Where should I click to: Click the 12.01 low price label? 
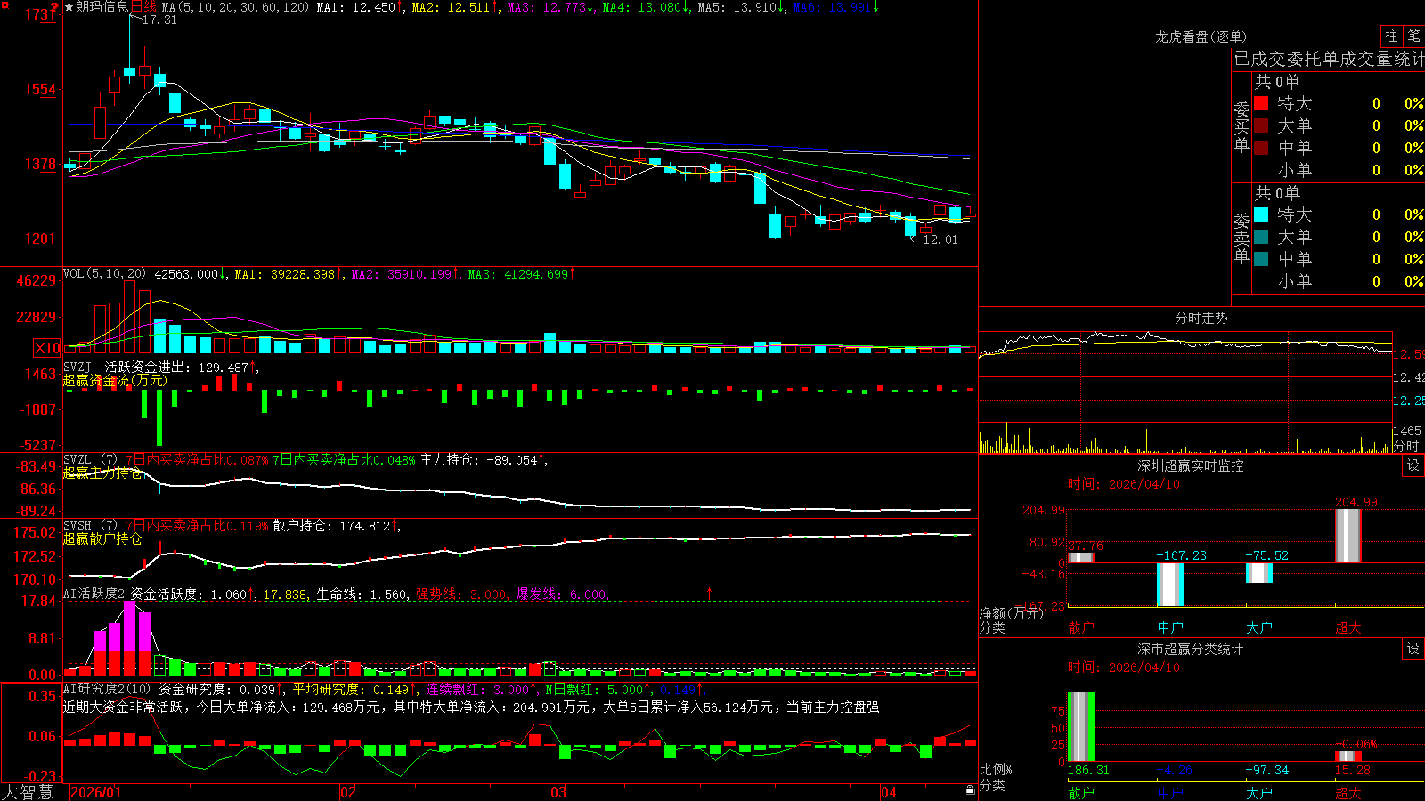tap(940, 239)
